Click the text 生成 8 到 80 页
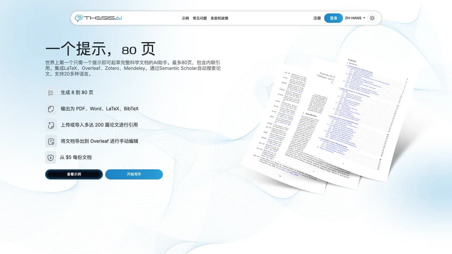The image size is (452, 254). click(77, 92)
